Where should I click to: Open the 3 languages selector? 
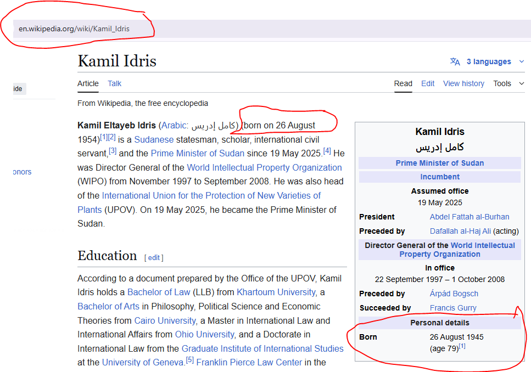point(489,61)
